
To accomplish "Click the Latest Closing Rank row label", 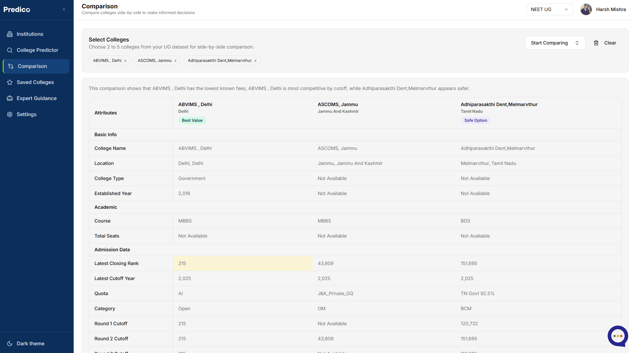I will 117,263.
